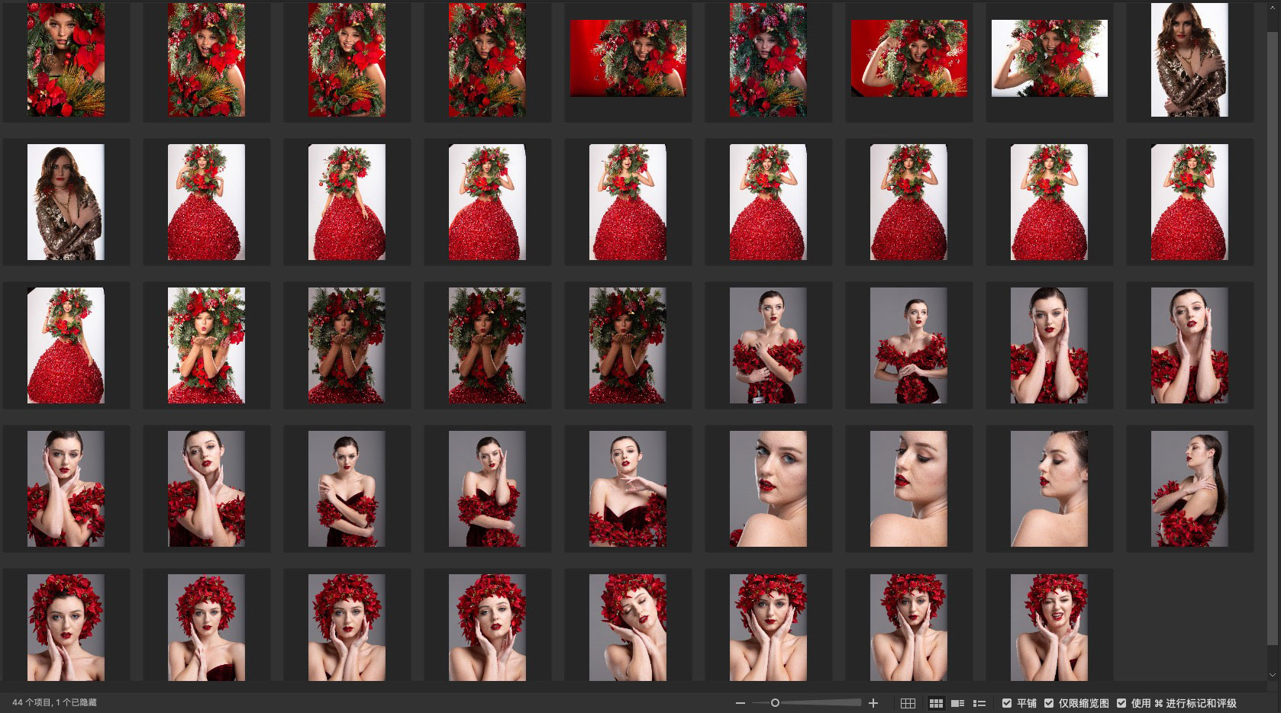Switch to details view icon
Viewport: 1281px width, 713px height.
[957, 703]
